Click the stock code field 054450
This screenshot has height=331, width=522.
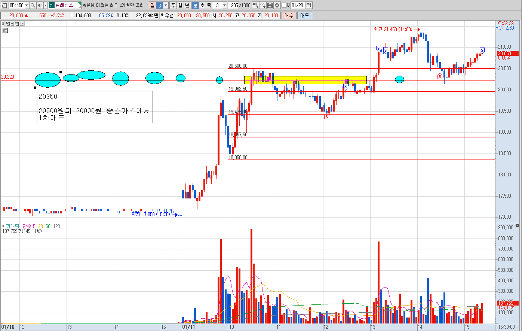click(x=16, y=5)
